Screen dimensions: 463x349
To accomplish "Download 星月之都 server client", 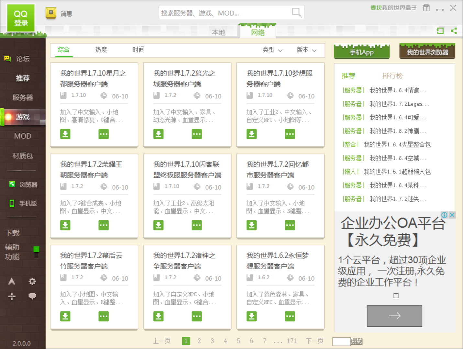I will click(x=65, y=134).
